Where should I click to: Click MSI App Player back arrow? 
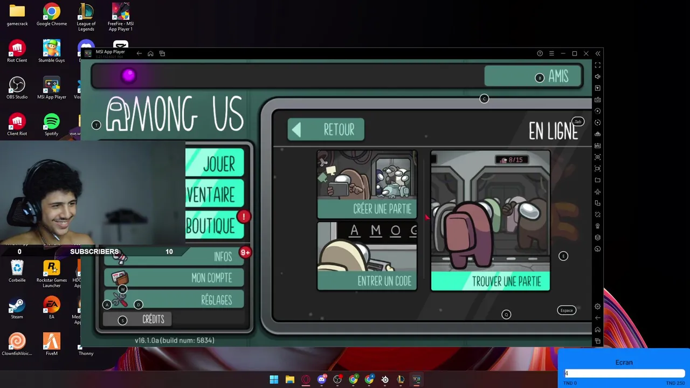(139, 53)
